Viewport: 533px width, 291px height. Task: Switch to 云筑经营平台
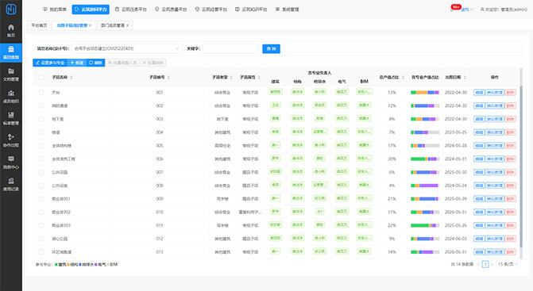click(x=210, y=10)
